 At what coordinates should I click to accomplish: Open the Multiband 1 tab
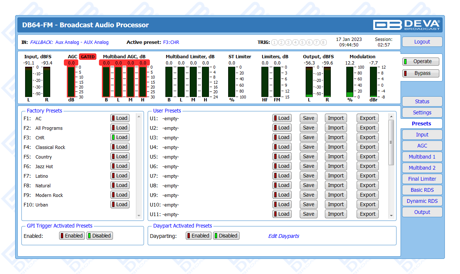(x=422, y=157)
